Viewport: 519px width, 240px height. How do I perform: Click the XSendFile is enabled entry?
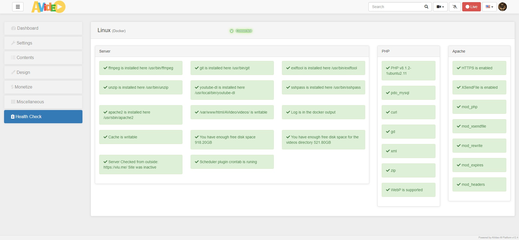[x=480, y=87]
